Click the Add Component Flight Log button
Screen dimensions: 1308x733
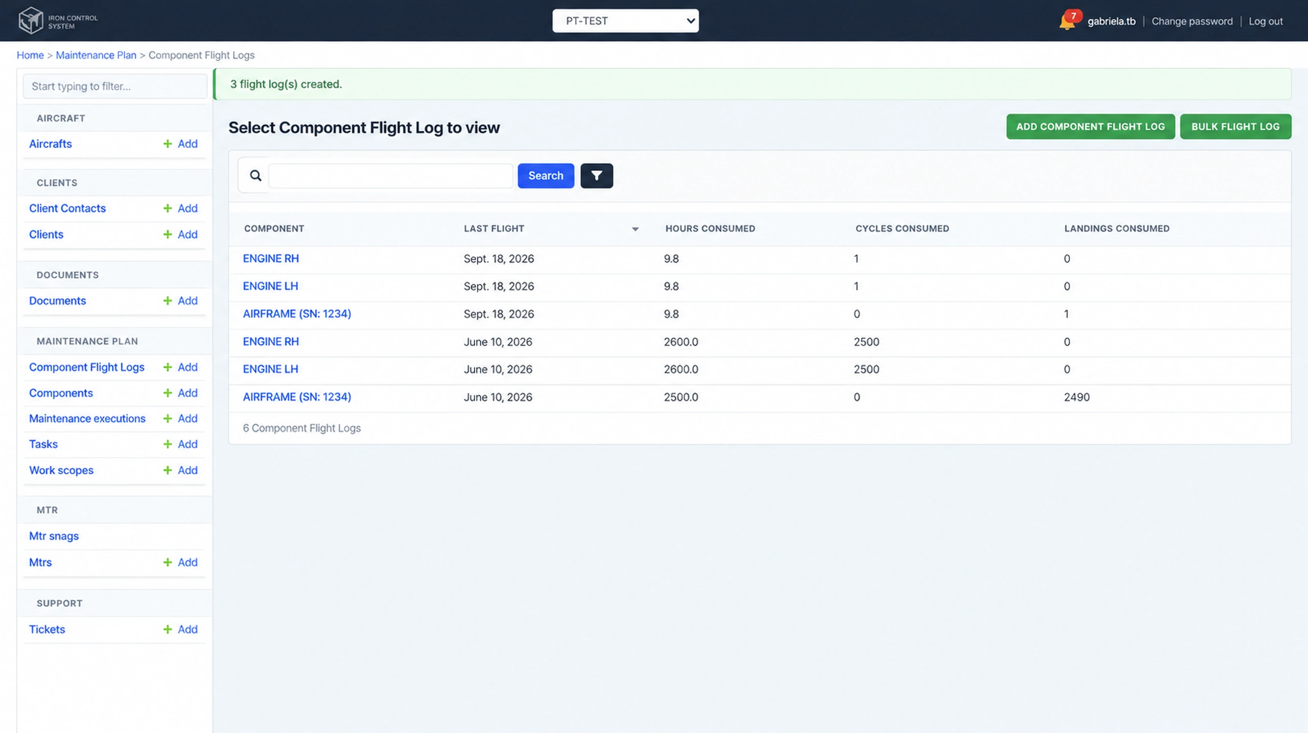point(1090,127)
